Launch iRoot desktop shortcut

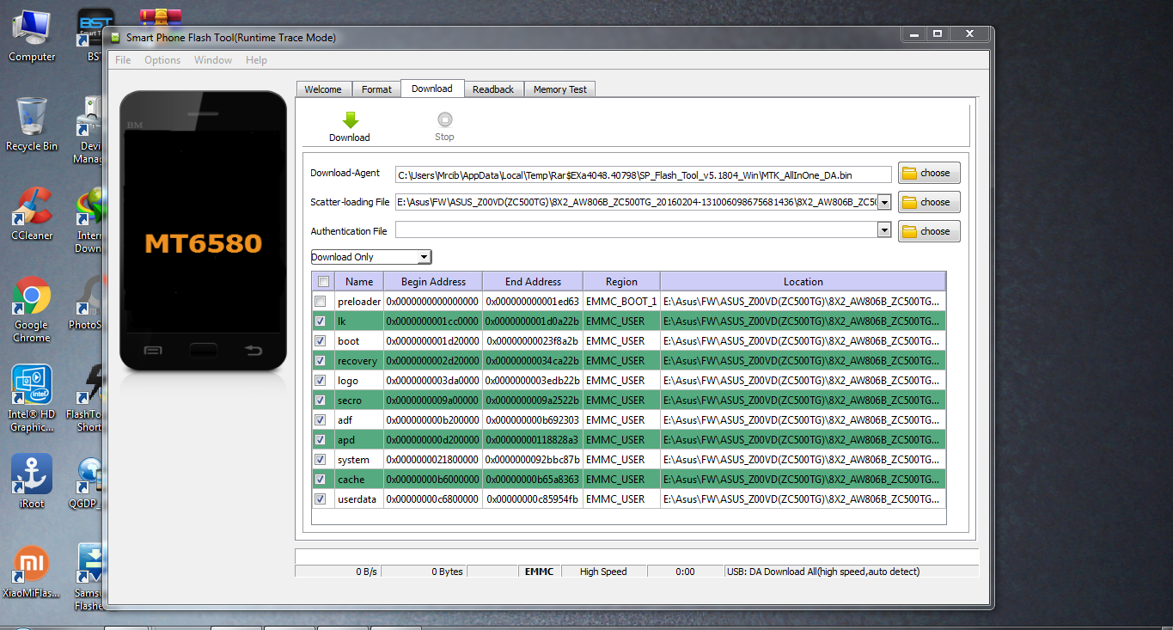[x=32, y=483]
